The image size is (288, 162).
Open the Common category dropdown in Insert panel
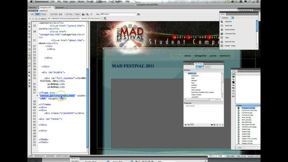click(x=227, y=18)
